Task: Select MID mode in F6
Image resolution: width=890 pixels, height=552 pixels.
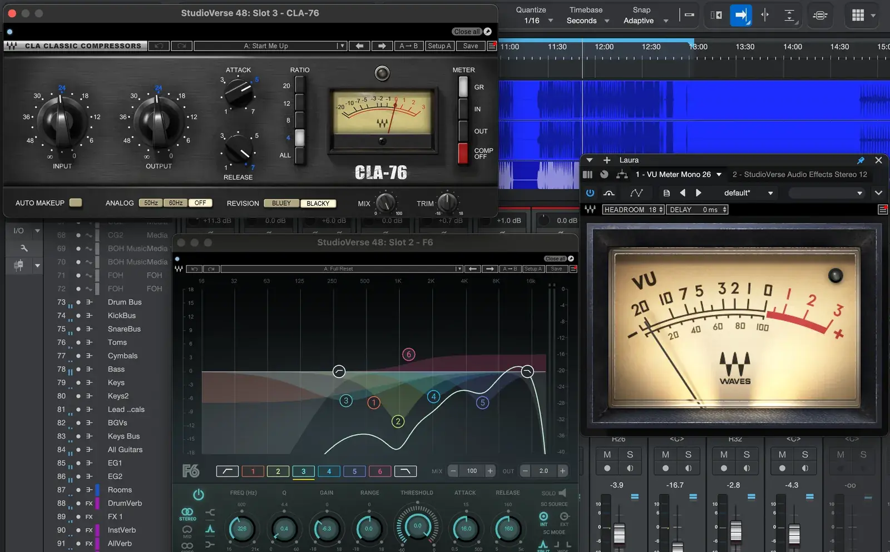Action: click(x=187, y=531)
